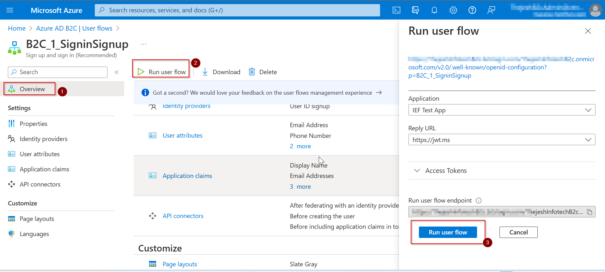605x272 pixels.
Task: Open the Identity providers link in overview
Action: pyautogui.click(x=186, y=106)
